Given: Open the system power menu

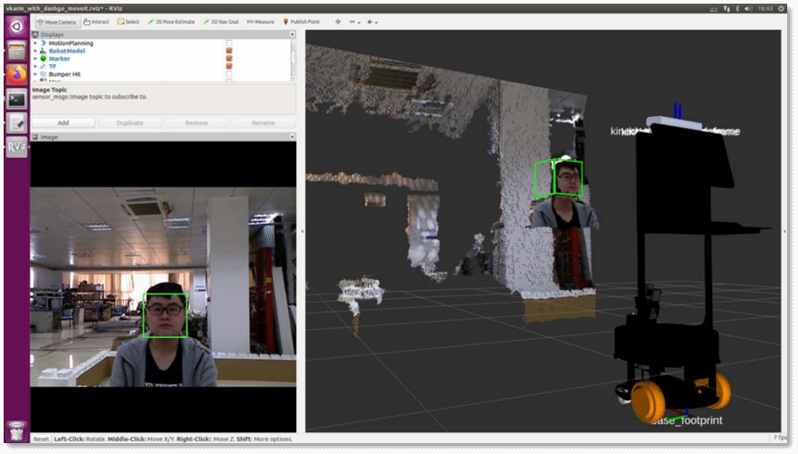Looking at the screenshot, I should click(x=781, y=9).
